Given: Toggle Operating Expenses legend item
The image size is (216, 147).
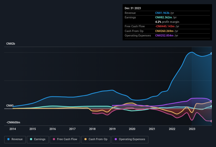Looking at the screenshot, I should [130, 139].
